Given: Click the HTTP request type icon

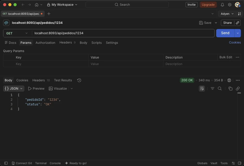Looking at the screenshot, I should [6, 23].
